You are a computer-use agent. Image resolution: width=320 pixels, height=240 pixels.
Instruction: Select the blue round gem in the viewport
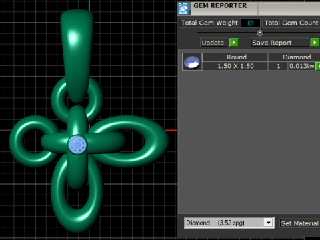point(77,145)
